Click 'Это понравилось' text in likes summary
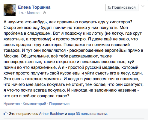Viewport: 148px width, 120px height. tap(24, 114)
